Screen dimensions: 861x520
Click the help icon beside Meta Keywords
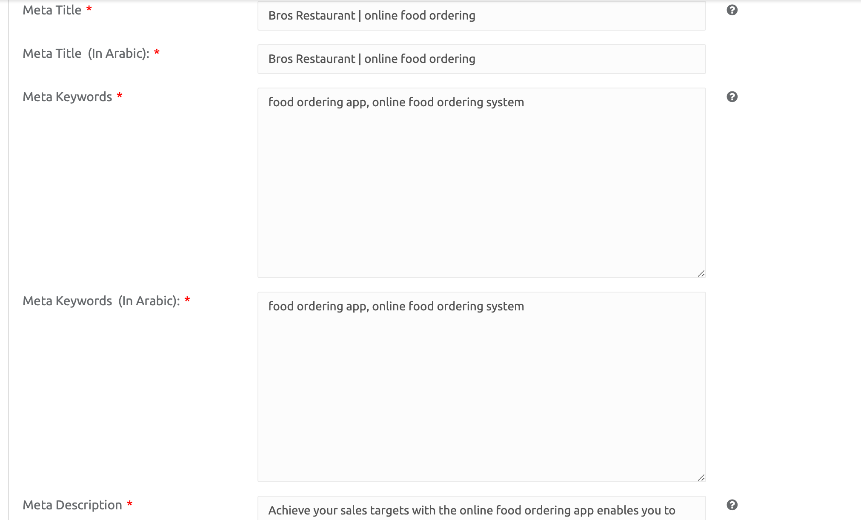click(x=732, y=97)
